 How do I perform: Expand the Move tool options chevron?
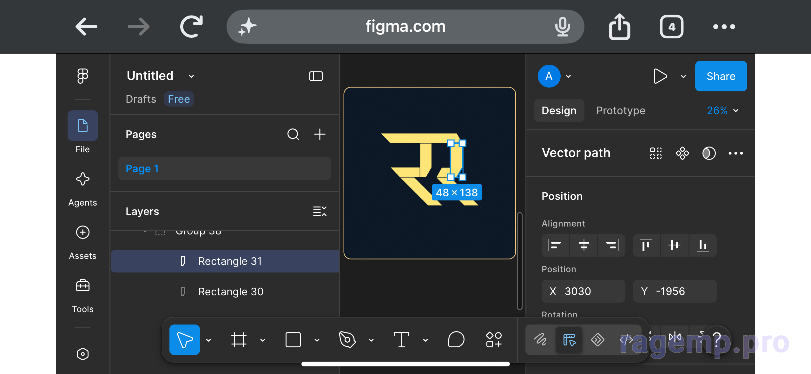(208, 340)
